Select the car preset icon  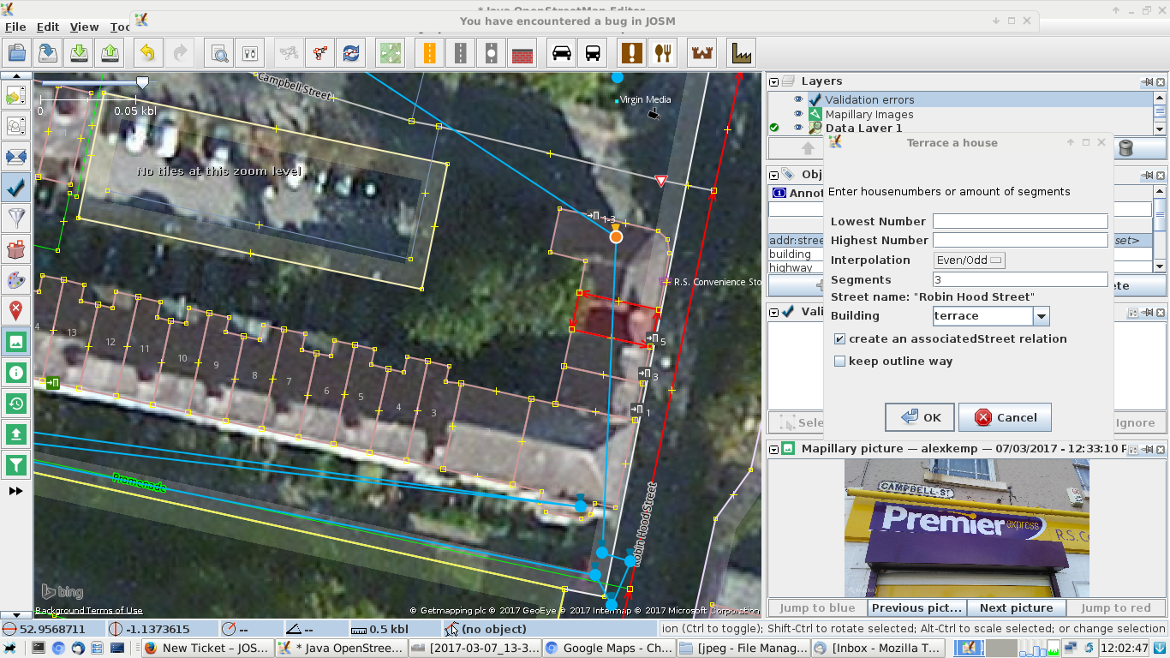coord(562,53)
